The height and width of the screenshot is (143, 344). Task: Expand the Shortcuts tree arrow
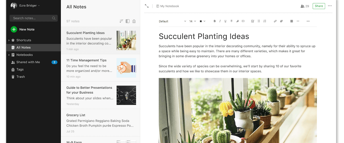(x=9, y=40)
